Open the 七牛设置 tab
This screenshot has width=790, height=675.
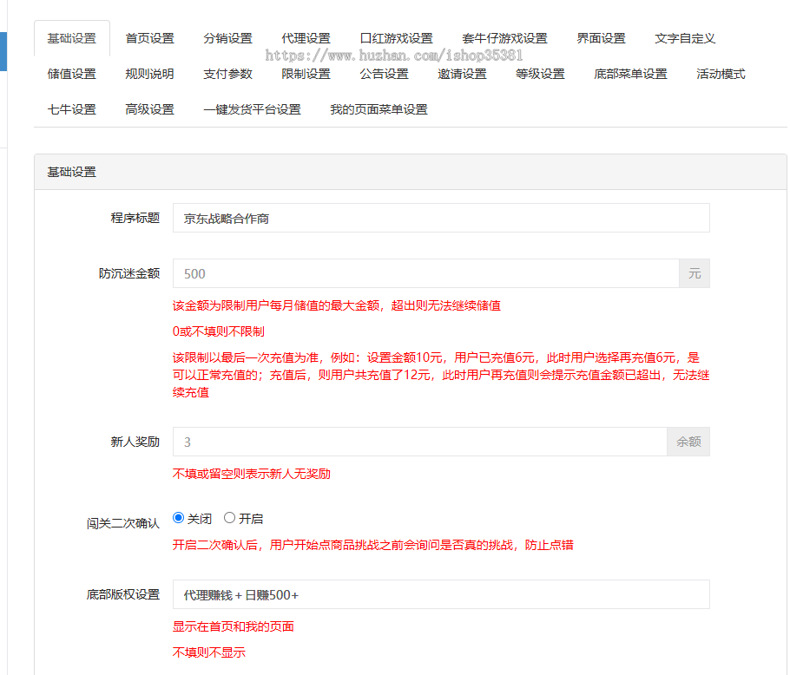pos(71,109)
